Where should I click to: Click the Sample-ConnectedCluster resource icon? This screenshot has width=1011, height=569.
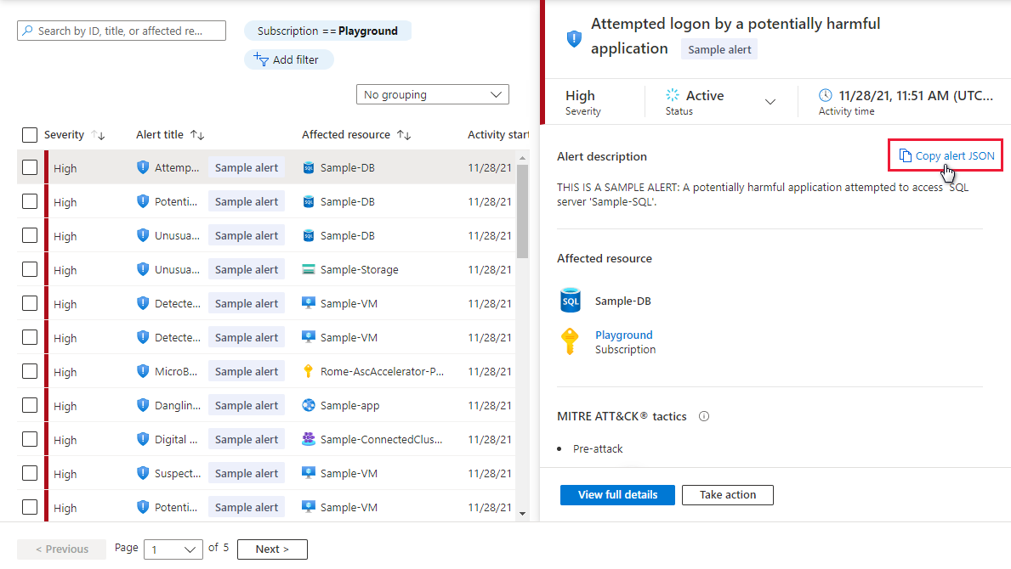tap(309, 440)
